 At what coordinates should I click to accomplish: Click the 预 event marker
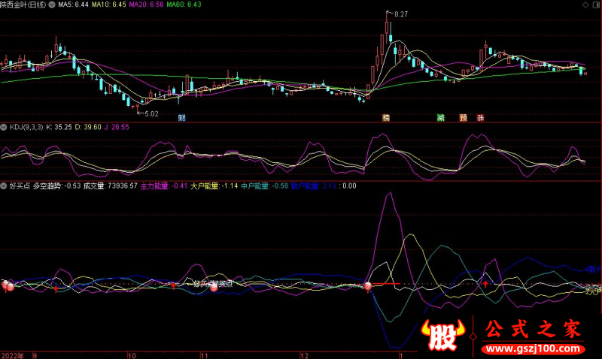[x=463, y=118]
